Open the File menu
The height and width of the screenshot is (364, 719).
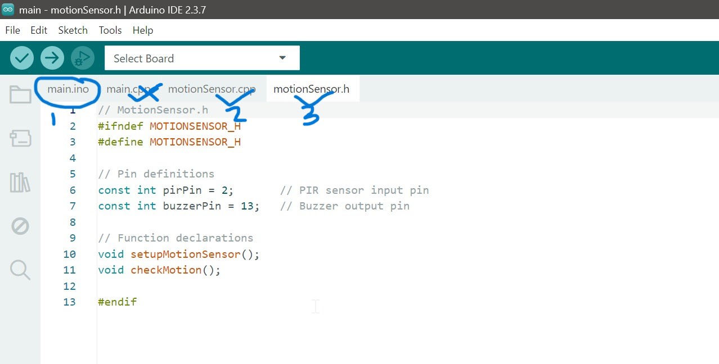[12, 30]
